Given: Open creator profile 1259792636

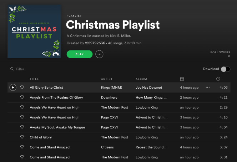Looking at the screenshot, I should click(x=95, y=43).
